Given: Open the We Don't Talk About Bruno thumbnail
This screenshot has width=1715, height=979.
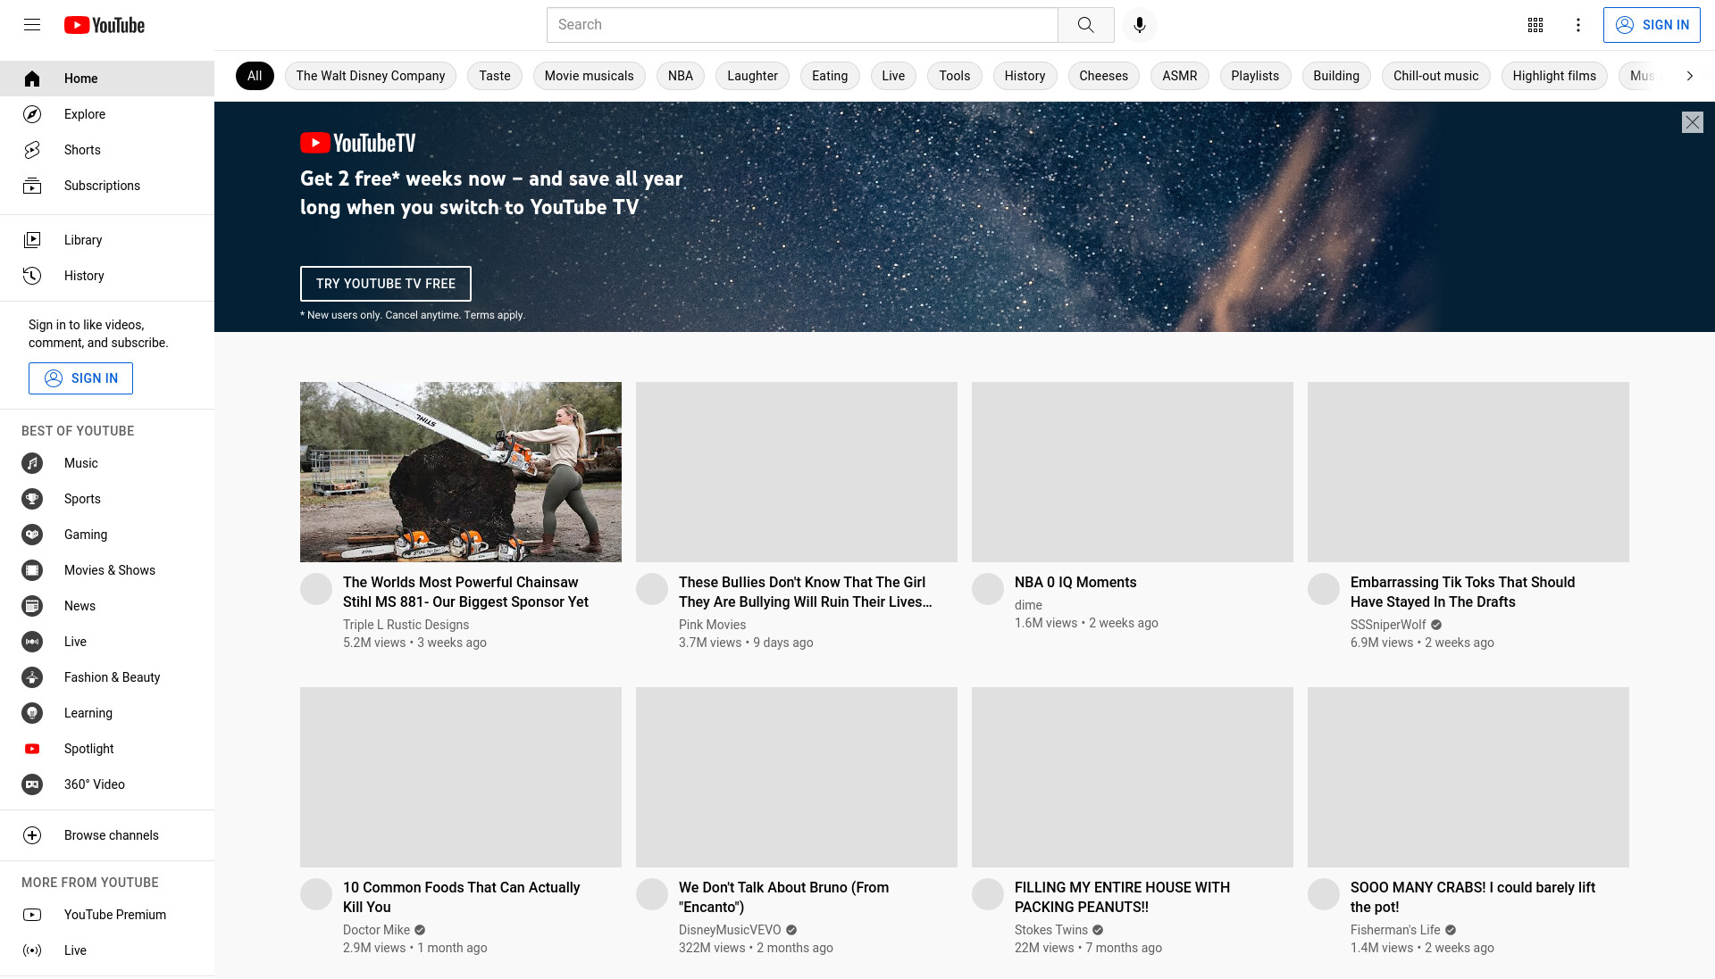Looking at the screenshot, I should (797, 777).
